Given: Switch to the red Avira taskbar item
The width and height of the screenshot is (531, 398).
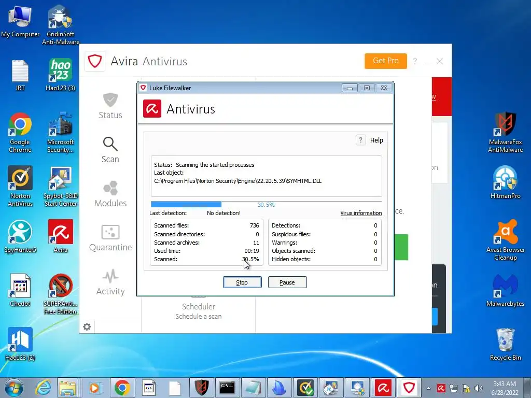Looking at the screenshot, I should coord(383,388).
